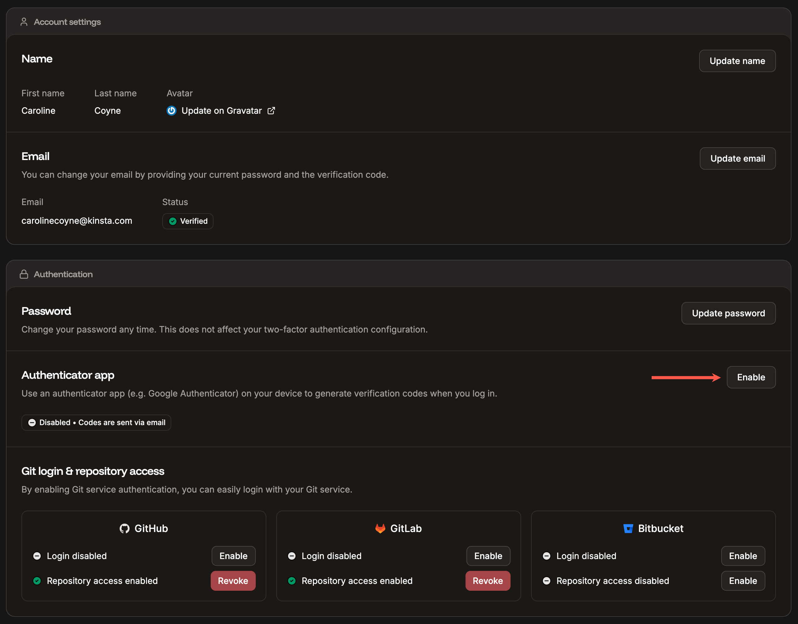798x624 pixels.
Task: Click the Update name button
Action: click(737, 61)
